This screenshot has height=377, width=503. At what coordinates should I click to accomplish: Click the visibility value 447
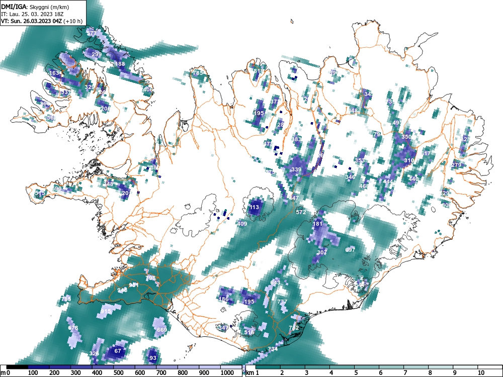click(294, 198)
